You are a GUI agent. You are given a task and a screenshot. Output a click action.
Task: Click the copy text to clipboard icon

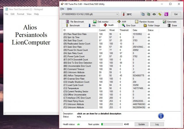[x=143, y=14]
